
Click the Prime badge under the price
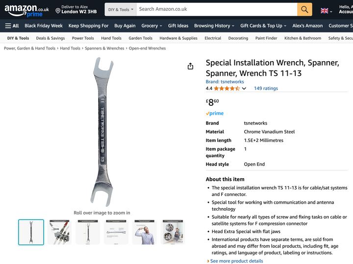(215, 114)
